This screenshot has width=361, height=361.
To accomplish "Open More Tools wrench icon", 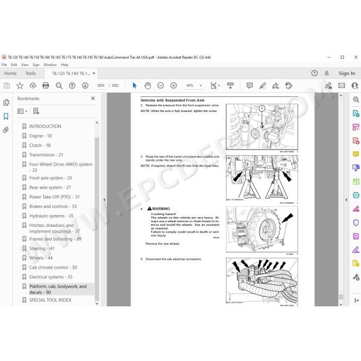I will point(356,277).
